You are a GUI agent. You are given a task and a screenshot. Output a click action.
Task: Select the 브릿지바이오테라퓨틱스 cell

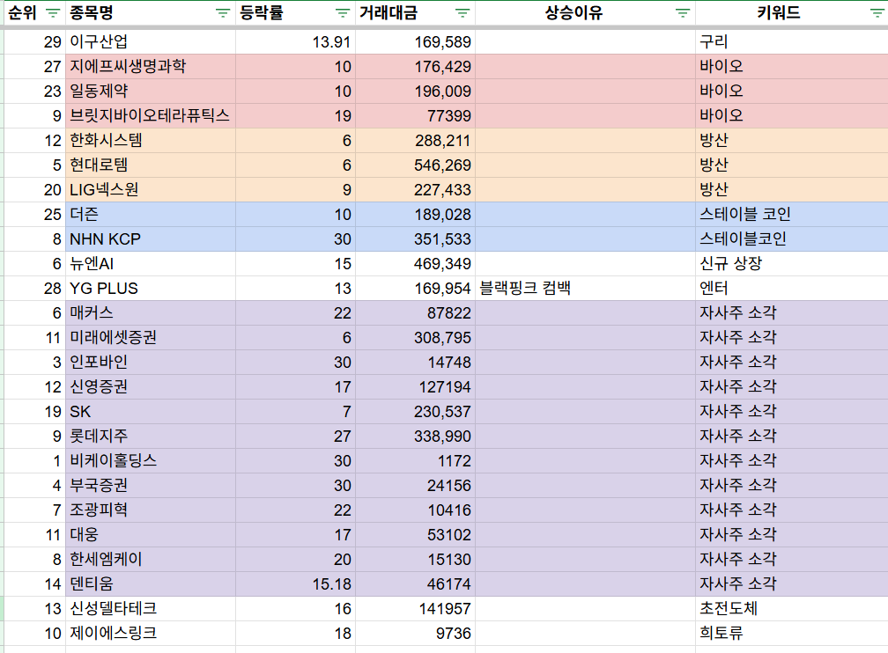151,115
